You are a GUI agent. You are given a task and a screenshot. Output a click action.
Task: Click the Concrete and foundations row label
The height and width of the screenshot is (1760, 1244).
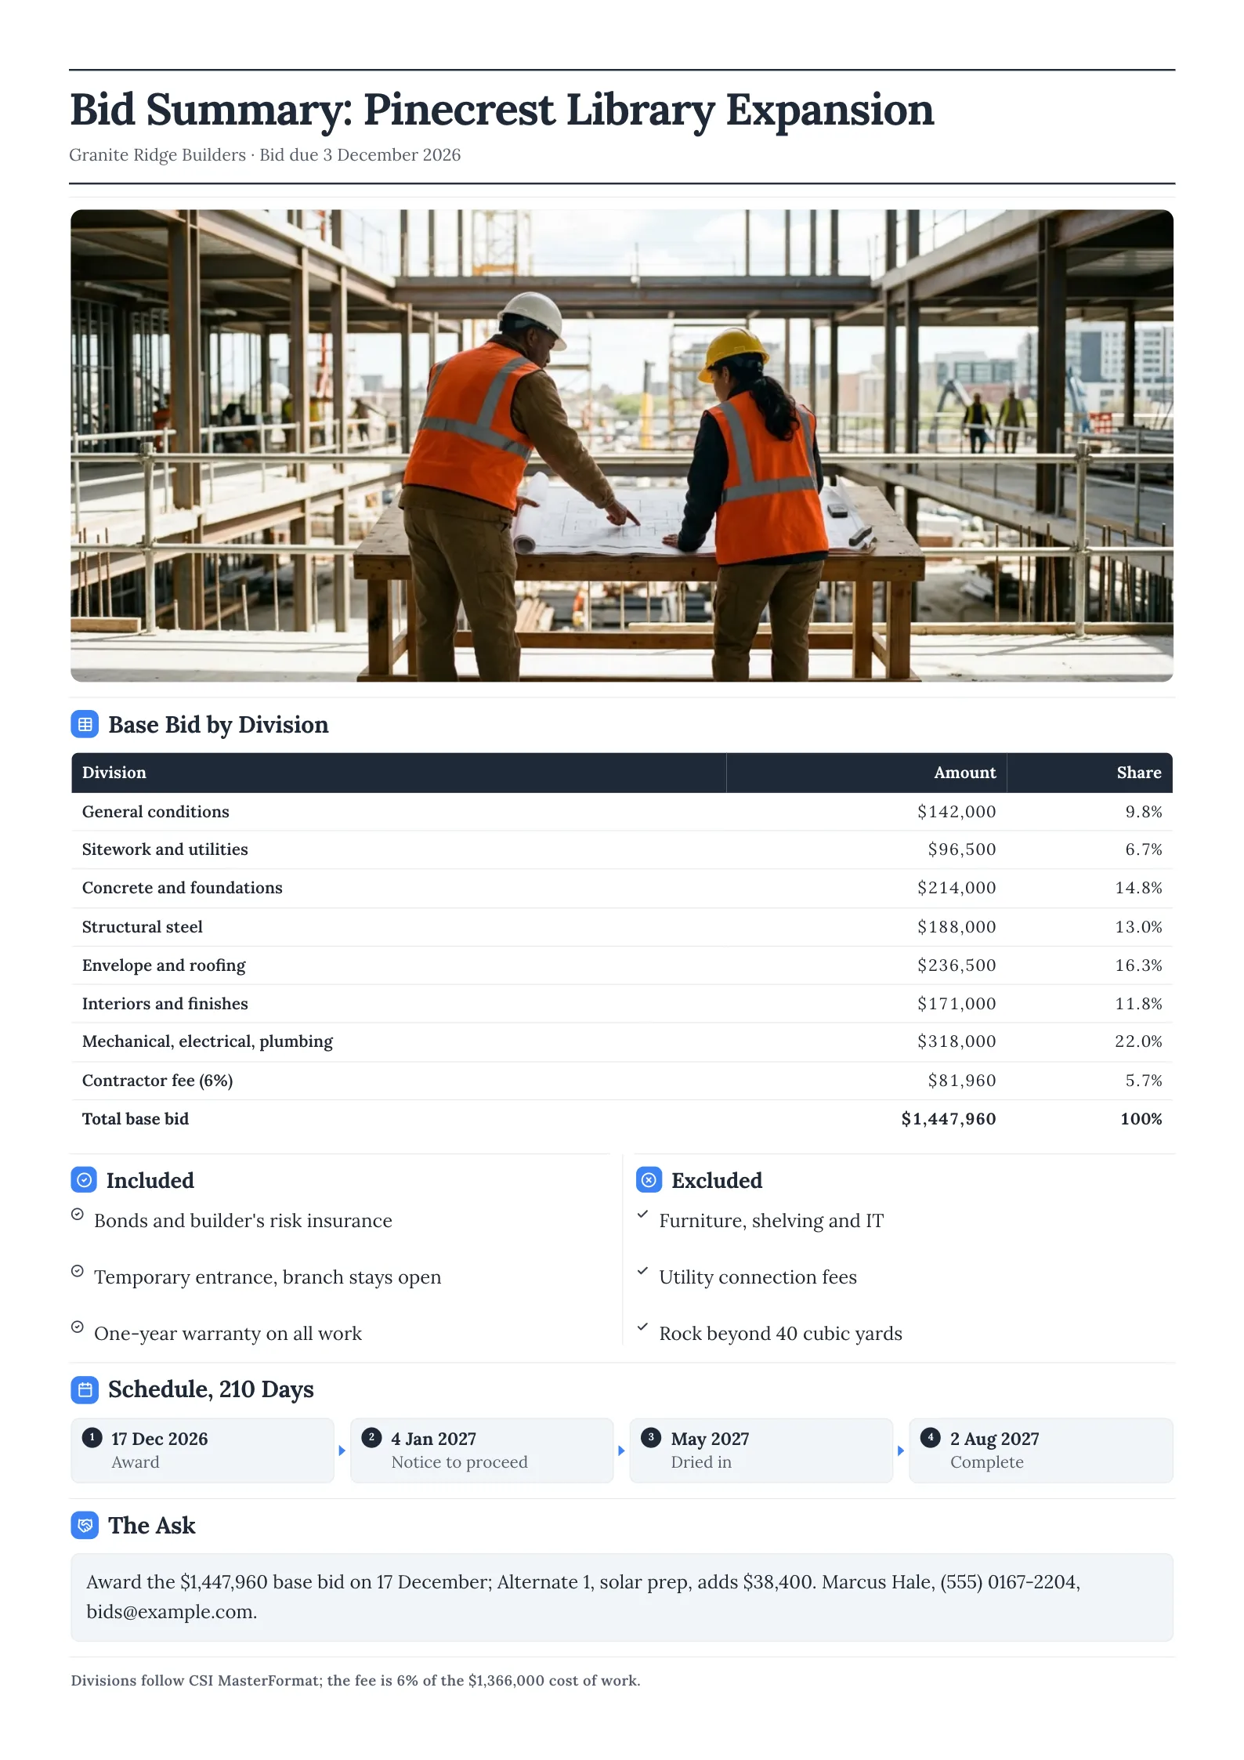tap(183, 888)
